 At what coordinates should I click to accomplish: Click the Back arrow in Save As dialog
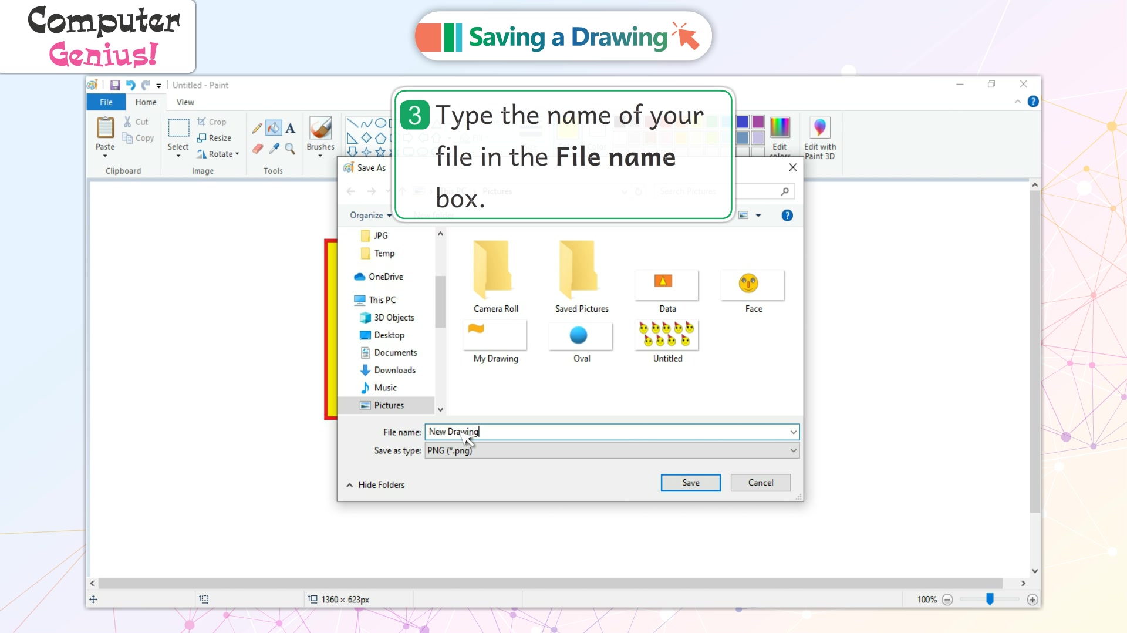[351, 191]
